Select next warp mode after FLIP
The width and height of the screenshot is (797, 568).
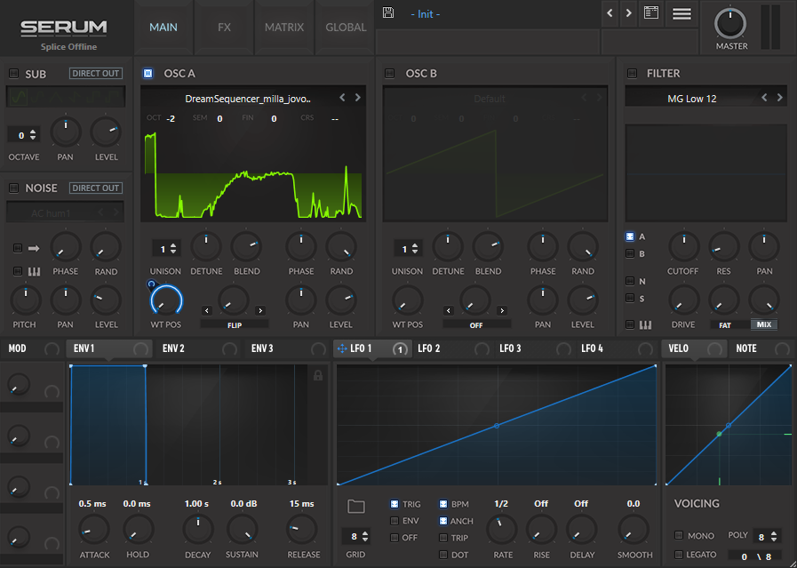coord(260,310)
